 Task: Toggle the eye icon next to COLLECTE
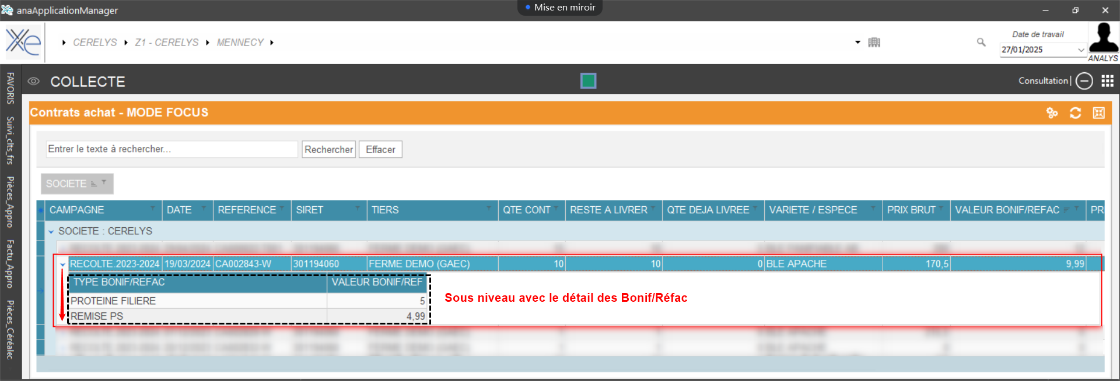point(34,81)
